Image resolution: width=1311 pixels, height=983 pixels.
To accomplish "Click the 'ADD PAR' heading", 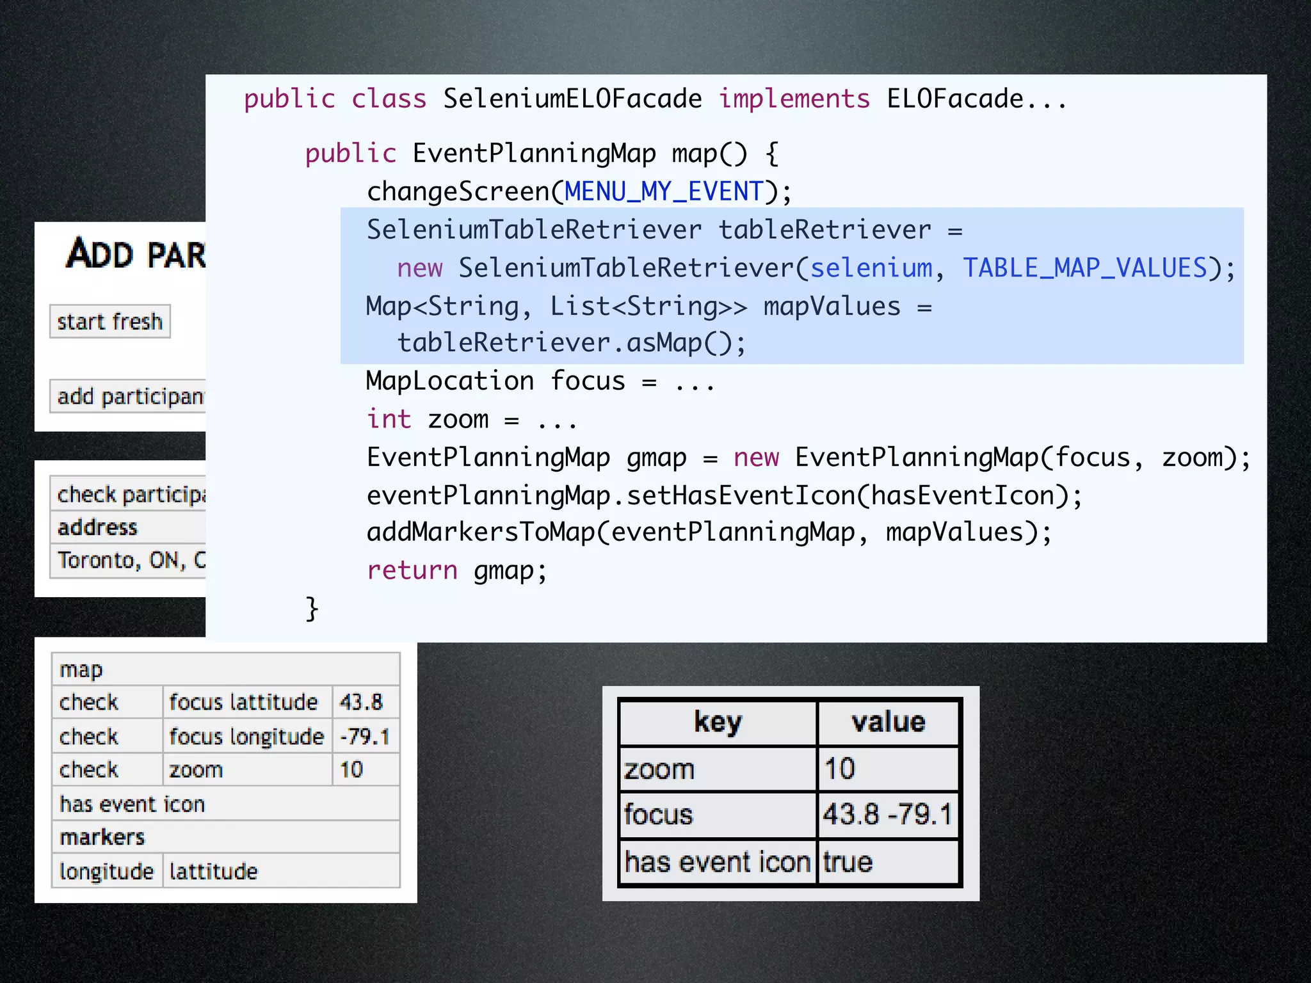I will pyautogui.click(x=136, y=253).
